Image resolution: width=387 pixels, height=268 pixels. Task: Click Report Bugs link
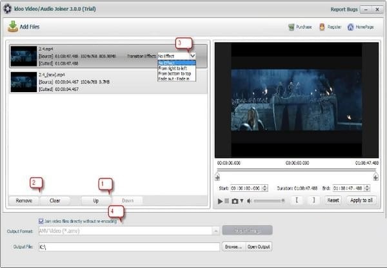coord(344,10)
